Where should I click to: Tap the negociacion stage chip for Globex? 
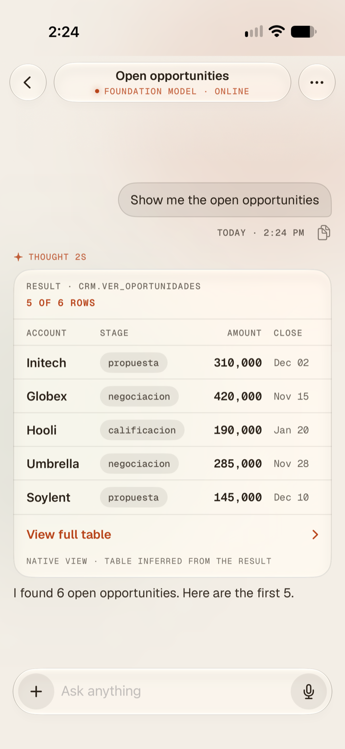(139, 396)
